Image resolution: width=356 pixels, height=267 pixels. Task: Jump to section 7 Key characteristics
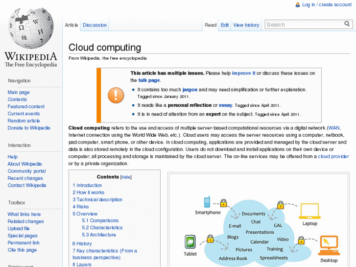104,254
